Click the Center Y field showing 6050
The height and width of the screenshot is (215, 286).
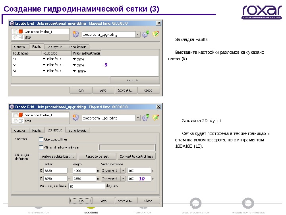coord(55,178)
